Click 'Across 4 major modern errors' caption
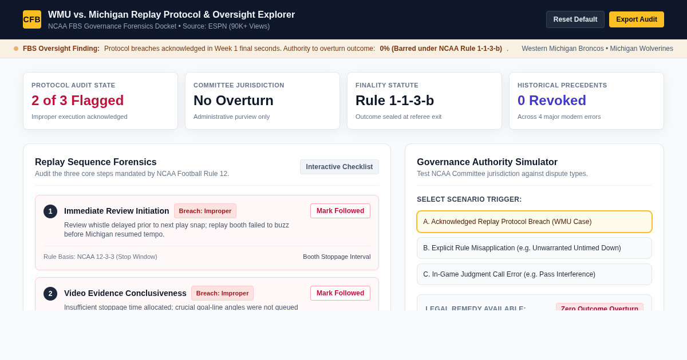This screenshot has height=360, width=687. coord(559,117)
